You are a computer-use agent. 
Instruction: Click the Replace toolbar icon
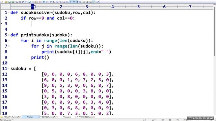pyautogui.click(x=54, y=2)
